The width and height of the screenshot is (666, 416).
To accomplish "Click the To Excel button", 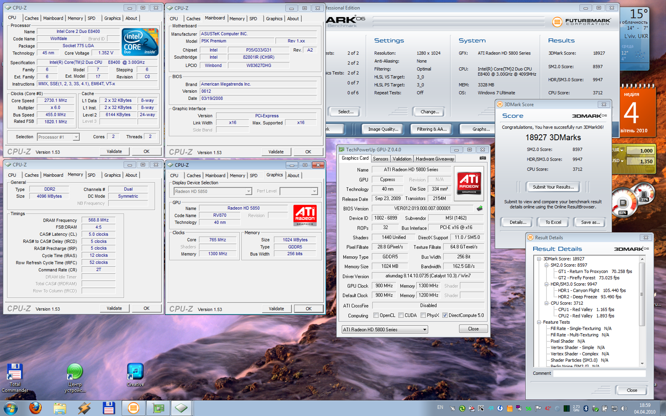I will (553, 222).
